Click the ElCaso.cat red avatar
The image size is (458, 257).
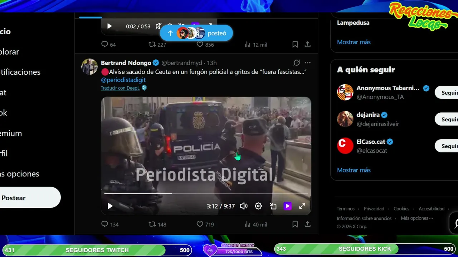(x=345, y=146)
